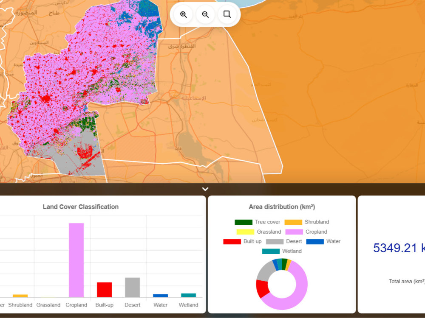
Task: Click the zoom out magnifier icon
Action: click(205, 14)
